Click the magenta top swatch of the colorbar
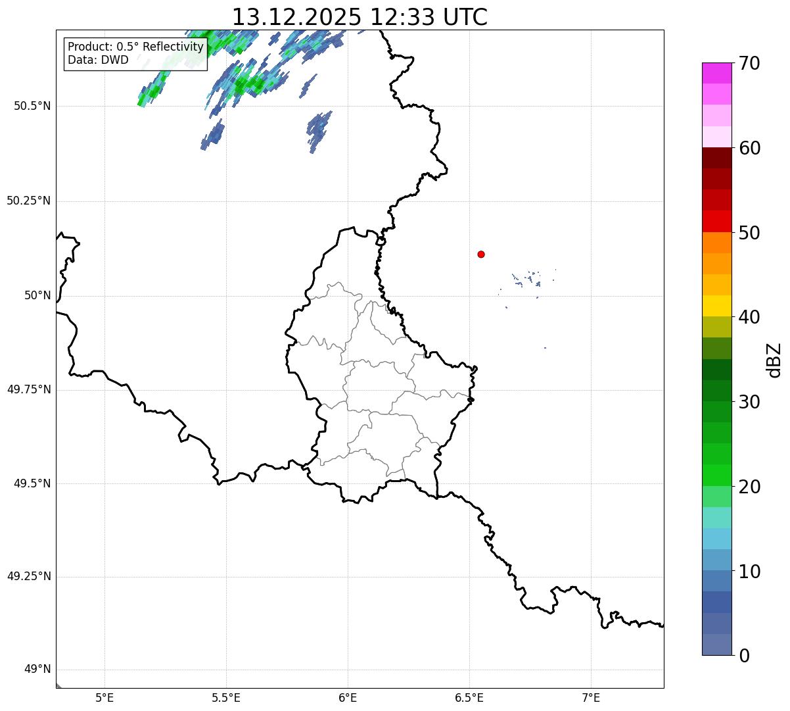The width and height of the screenshot is (790, 711). coord(716,73)
